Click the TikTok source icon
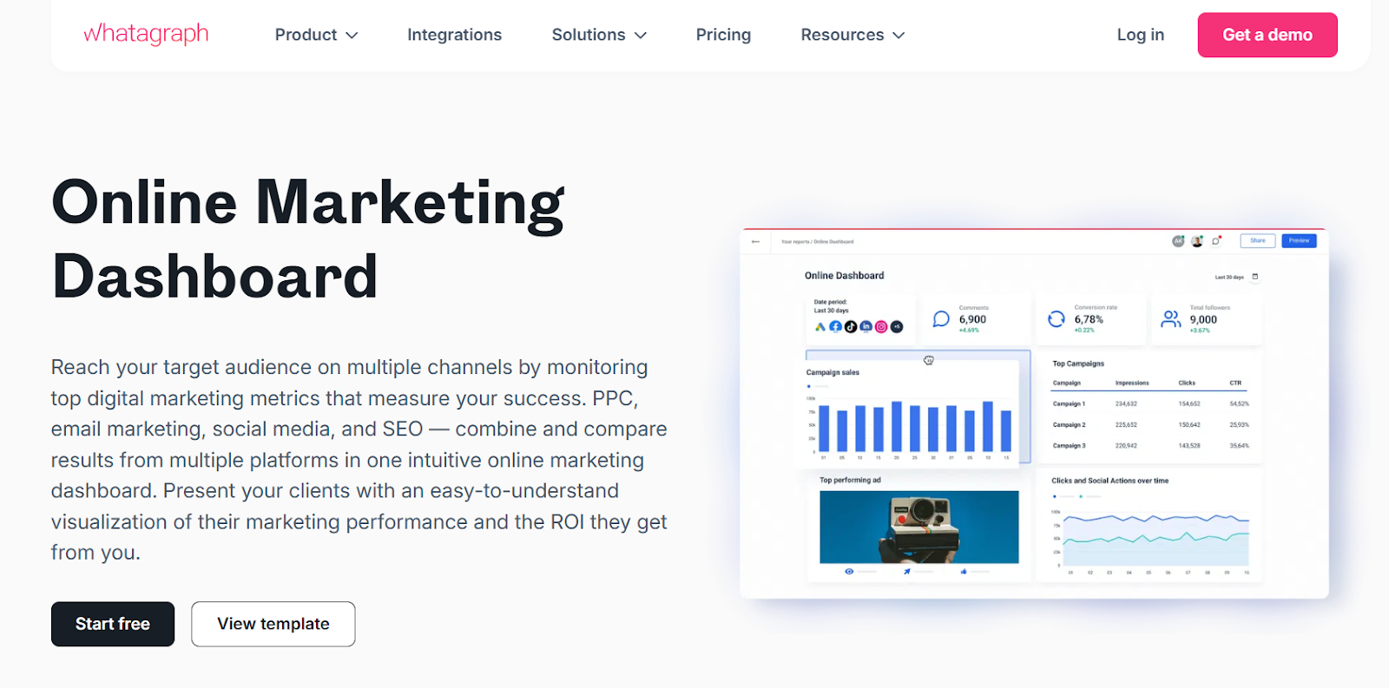This screenshot has width=1389, height=688. [x=851, y=327]
